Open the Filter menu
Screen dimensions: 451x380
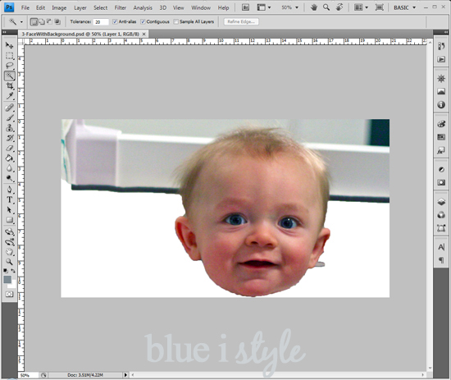click(x=121, y=7)
